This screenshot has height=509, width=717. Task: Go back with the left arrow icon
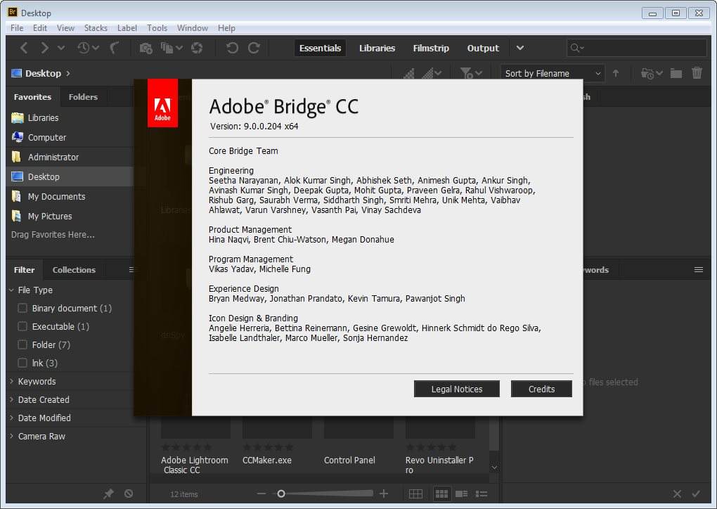[x=24, y=48]
